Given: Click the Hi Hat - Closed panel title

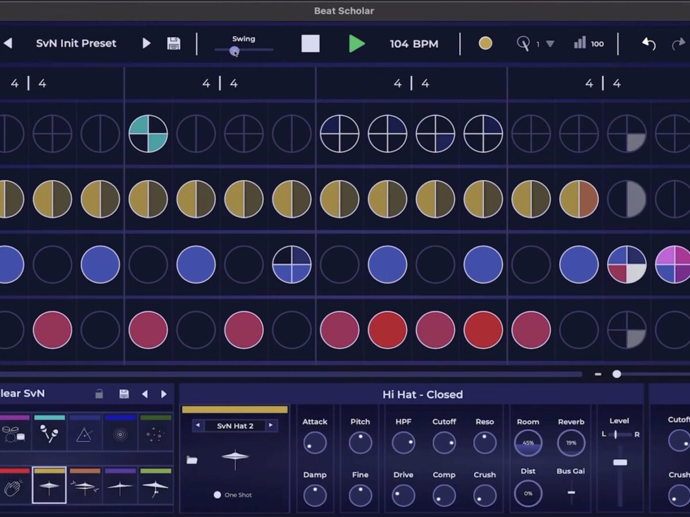Looking at the screenshot, I should [422, 395].
